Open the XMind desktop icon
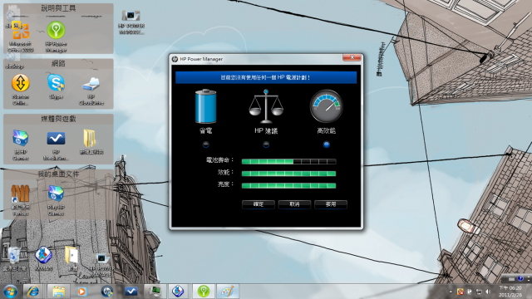Image resolution: width=532 pixels, height=299 pixels. [44, 259]
